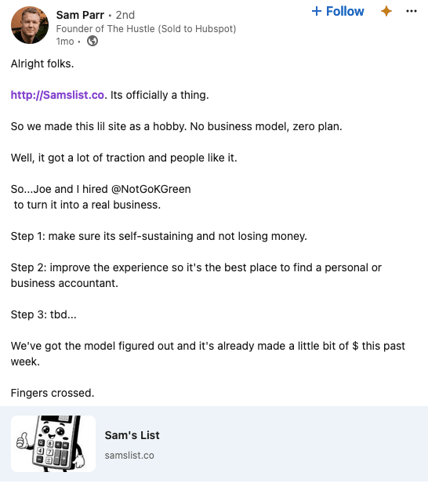The height and width of the screenshot is (483, 428).
Task: Open Sam Parr's profile photo
Action: click(30, 25)
